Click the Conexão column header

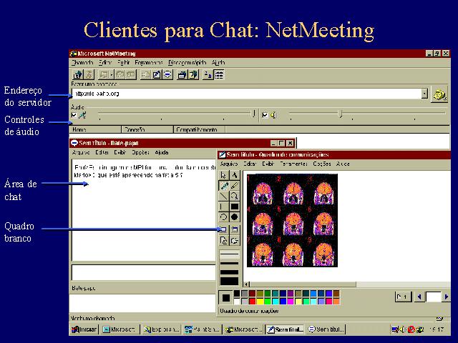[147, 129]
